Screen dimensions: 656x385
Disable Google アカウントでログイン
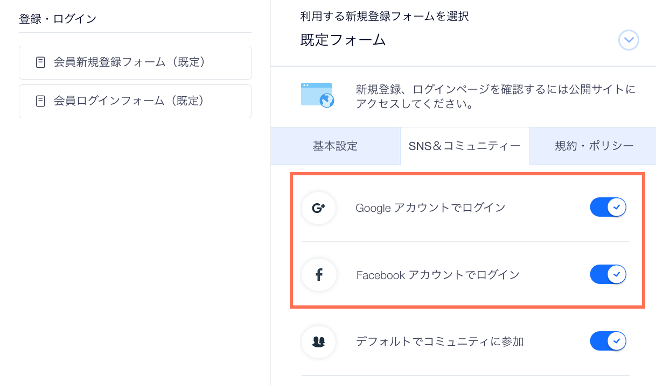pos(608,207)
